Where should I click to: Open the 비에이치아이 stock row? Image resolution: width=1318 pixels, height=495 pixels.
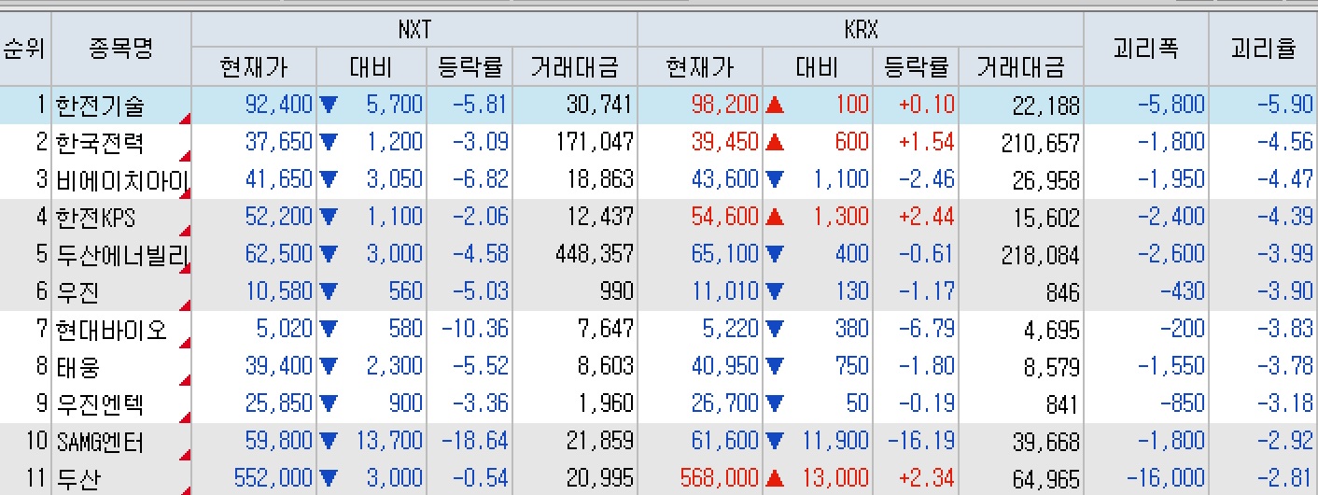659,180
